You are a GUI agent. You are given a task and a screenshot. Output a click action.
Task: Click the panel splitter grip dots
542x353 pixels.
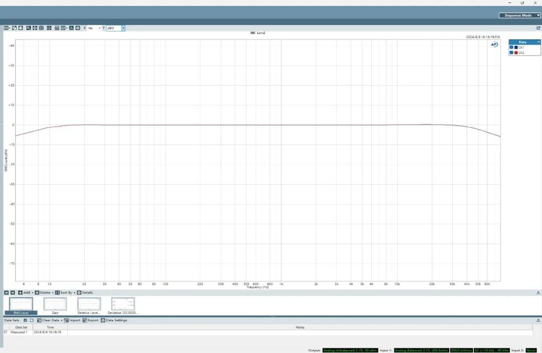coord(273,316)
